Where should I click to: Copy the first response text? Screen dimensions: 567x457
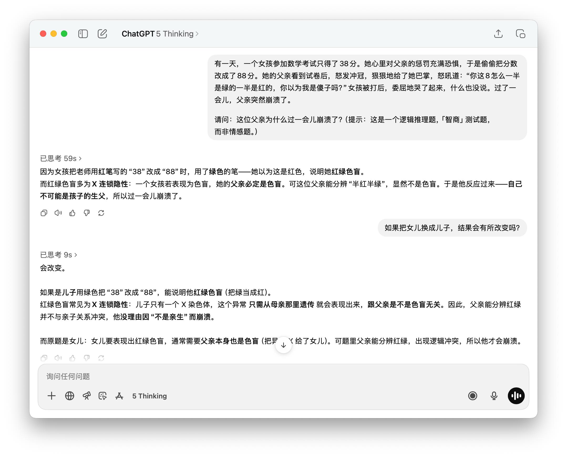click(x=44, y=213)
